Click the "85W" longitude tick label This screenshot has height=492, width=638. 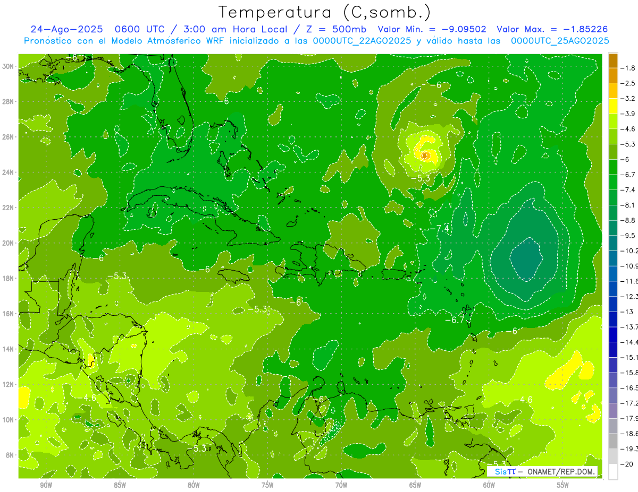click(120, 485)
